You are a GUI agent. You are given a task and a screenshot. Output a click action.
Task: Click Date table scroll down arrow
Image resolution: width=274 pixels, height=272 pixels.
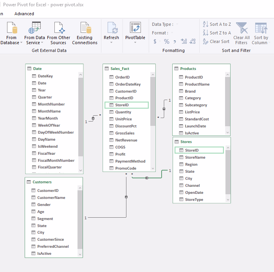click(x=81, y=170)
